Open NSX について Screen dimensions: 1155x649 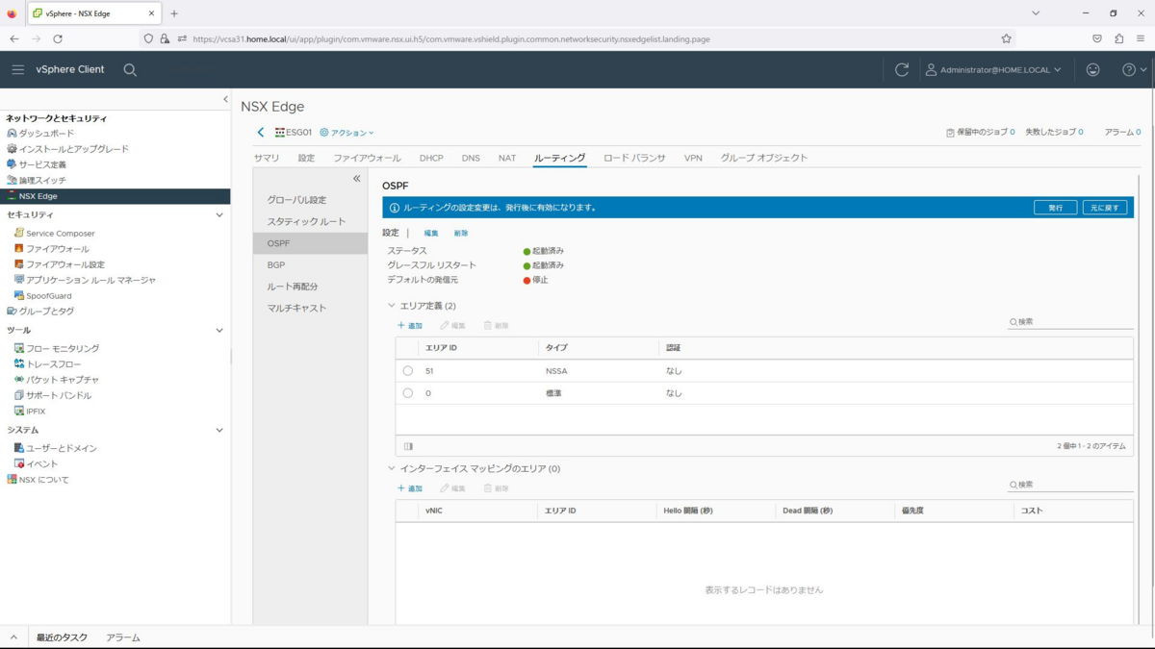tap(43, 480)
